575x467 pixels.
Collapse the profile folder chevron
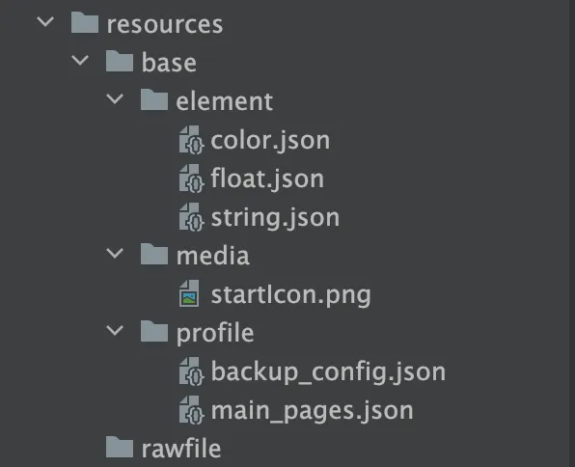(115, 330)
